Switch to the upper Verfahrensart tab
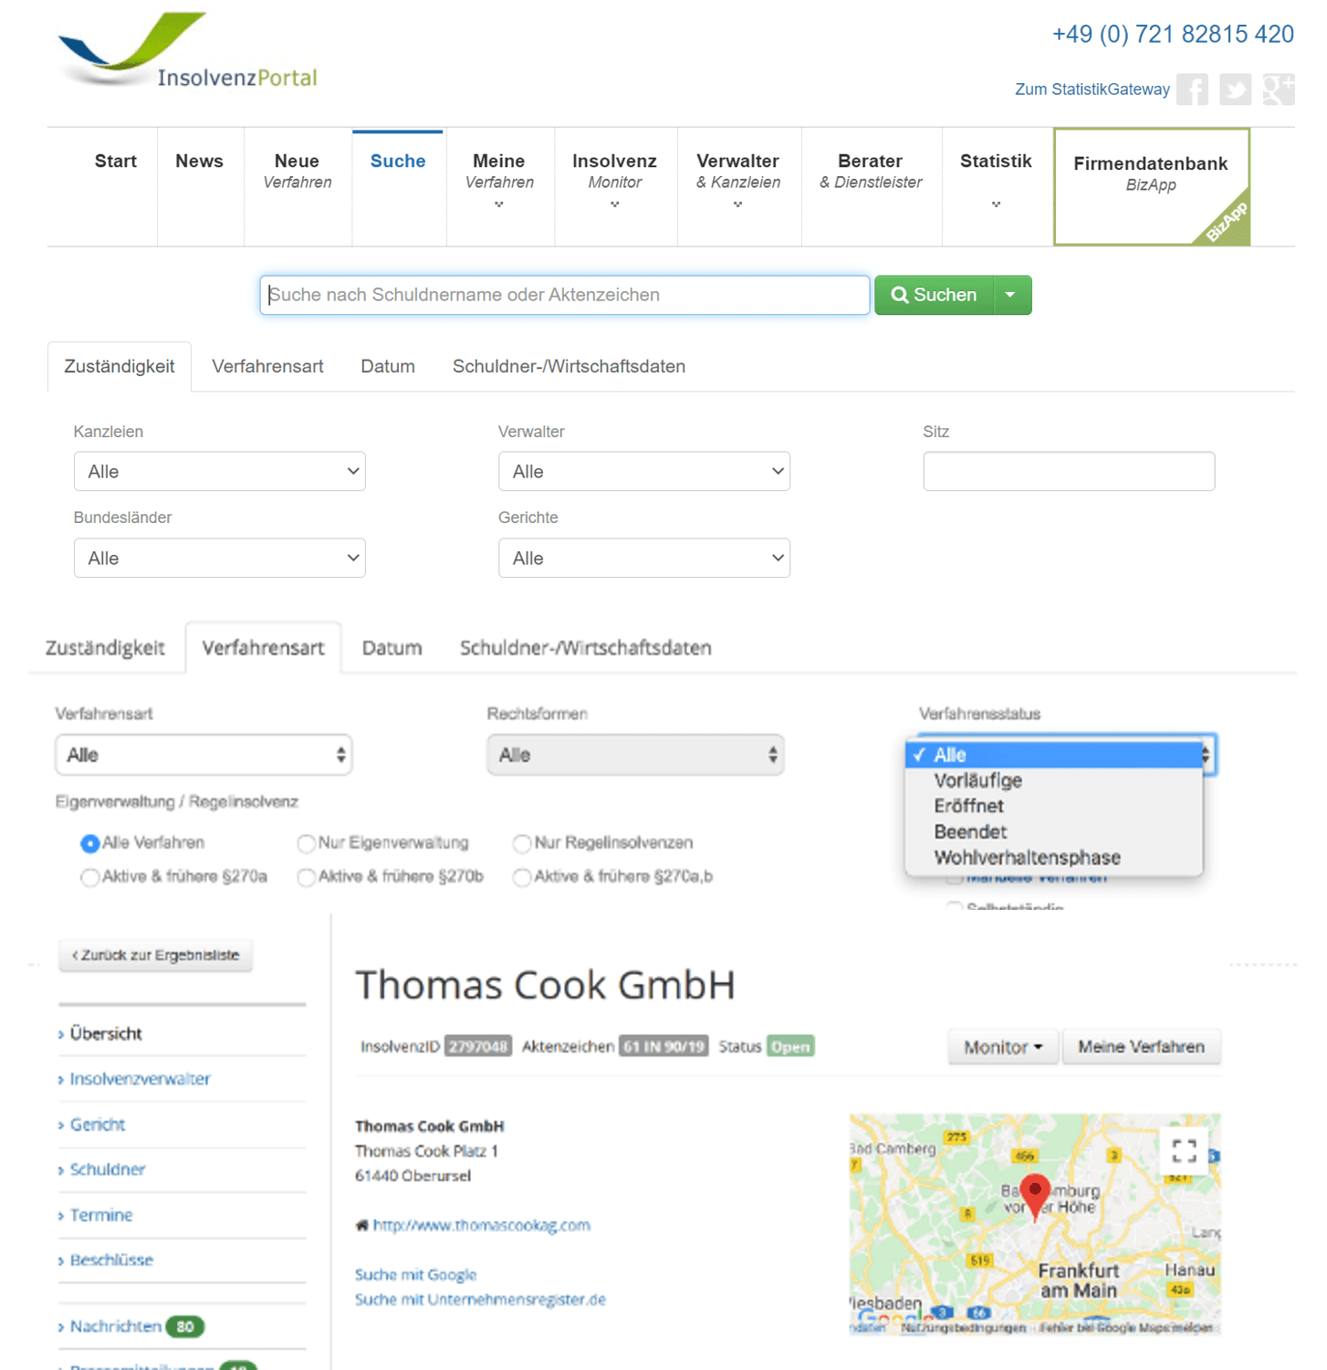The width and height of the screenshot is (1327, 1370). (267, 366)
